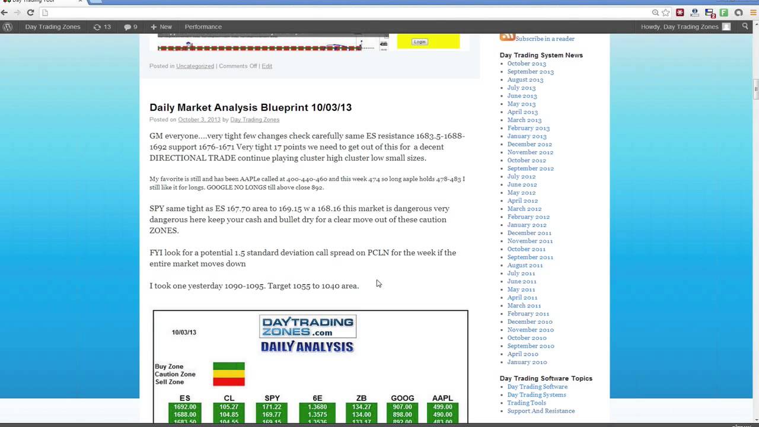
Task: Open the Day Trading Zones site menu
Action: click(x=53, y=27)
